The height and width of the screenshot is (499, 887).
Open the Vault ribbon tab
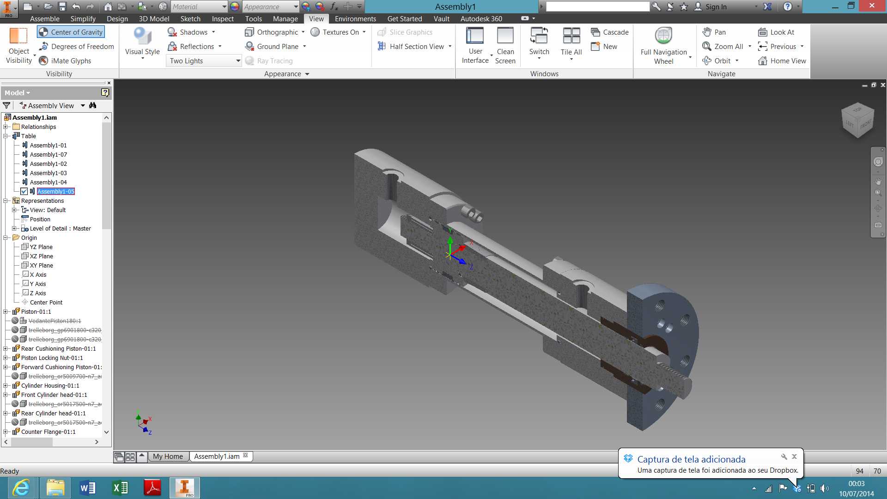(x=441, y=18)
